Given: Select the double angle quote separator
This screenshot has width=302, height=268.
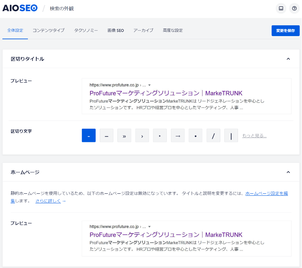Looking at the screenshot, I should click(124, 136).
